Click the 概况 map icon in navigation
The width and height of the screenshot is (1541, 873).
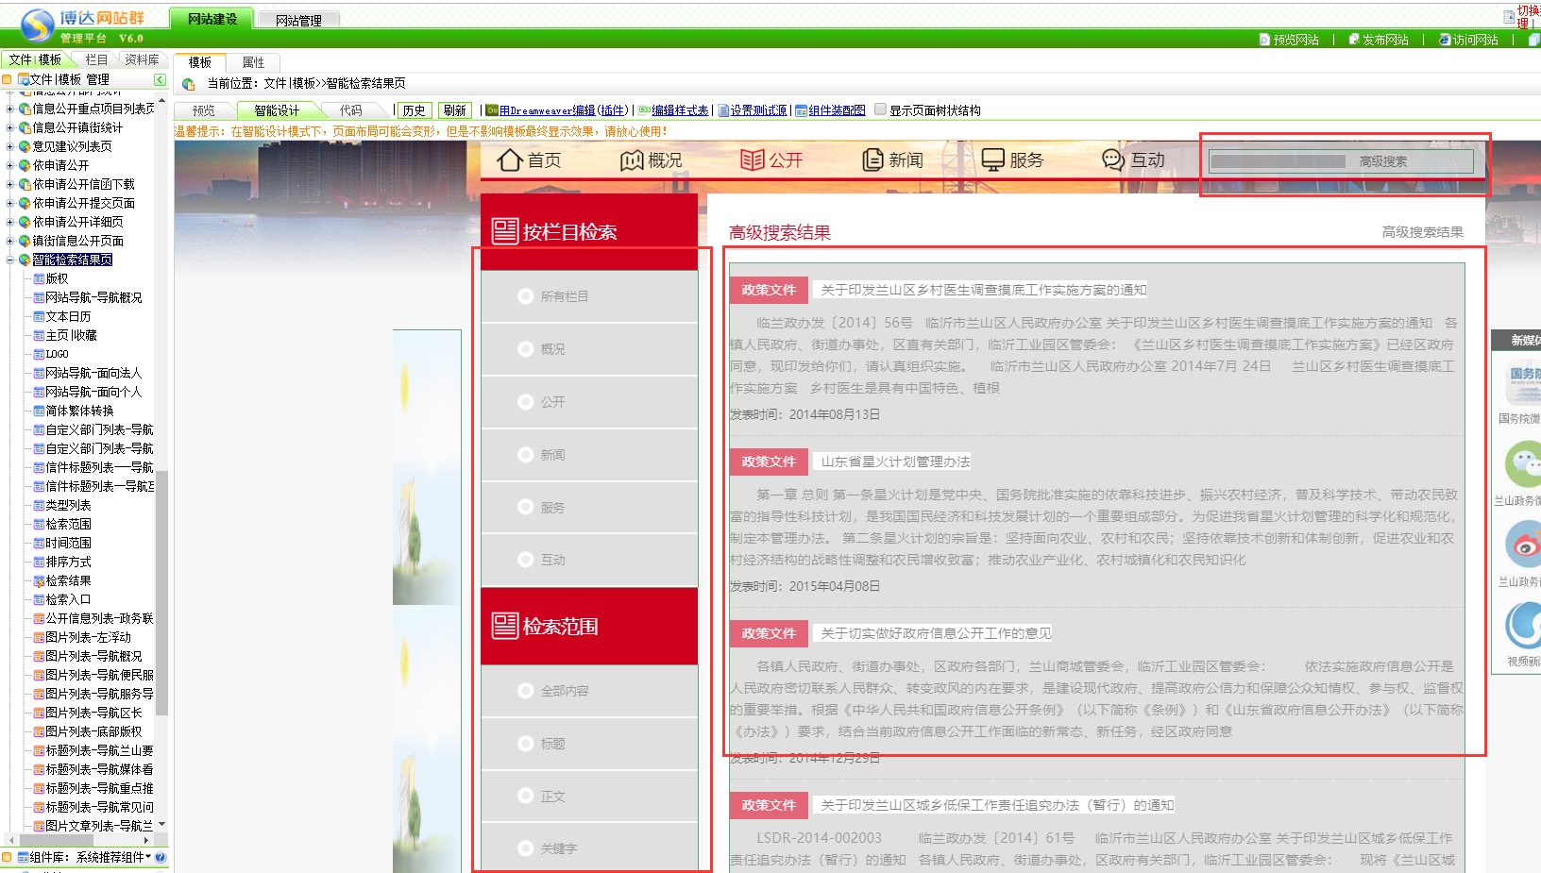(632, 160)
